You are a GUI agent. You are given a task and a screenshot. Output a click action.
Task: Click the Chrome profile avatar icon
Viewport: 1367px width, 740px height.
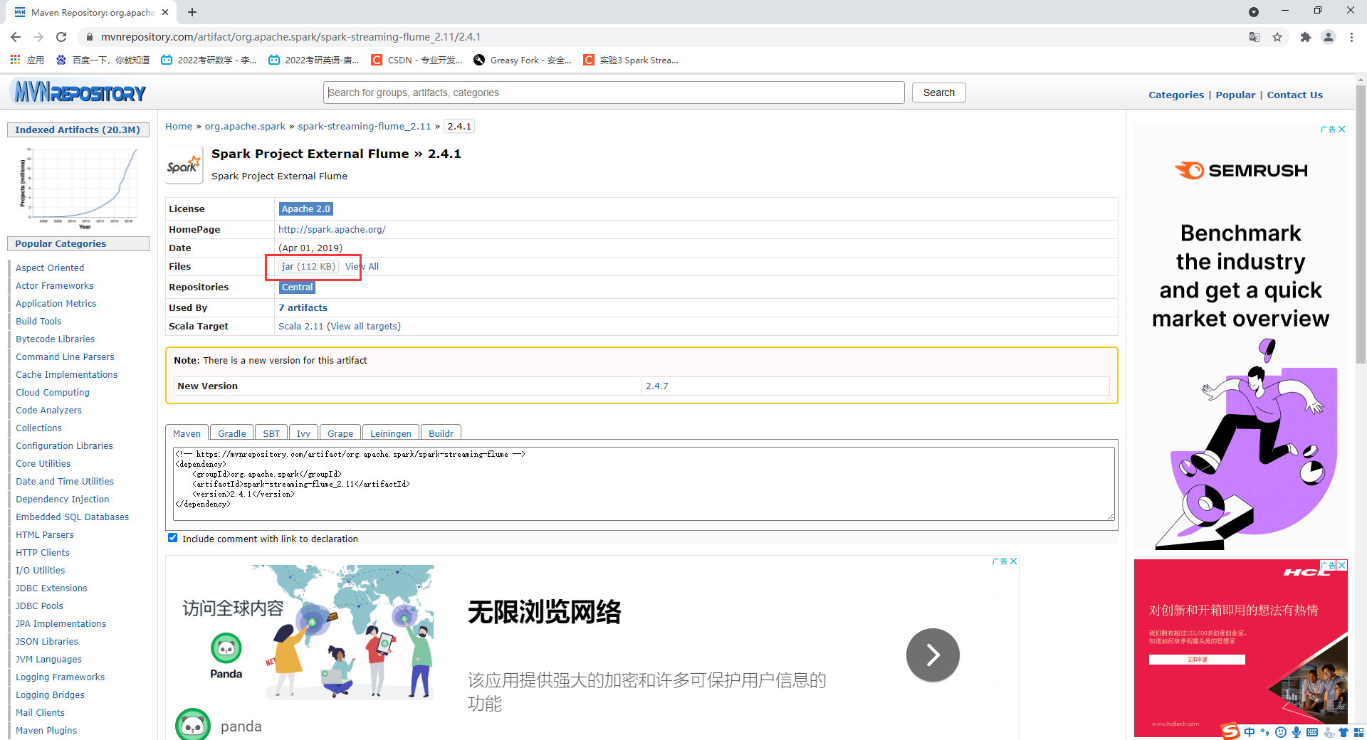1330,37
